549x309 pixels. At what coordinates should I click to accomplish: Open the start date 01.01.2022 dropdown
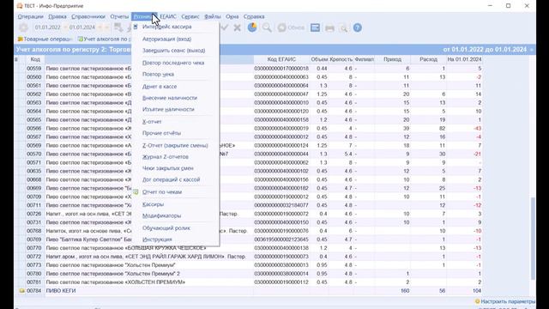pos(65,27)
